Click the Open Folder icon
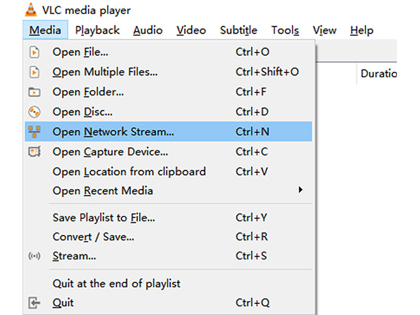 tap(35, 92)
